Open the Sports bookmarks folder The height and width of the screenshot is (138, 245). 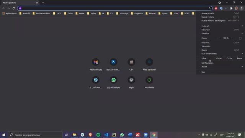click(163, 13)
